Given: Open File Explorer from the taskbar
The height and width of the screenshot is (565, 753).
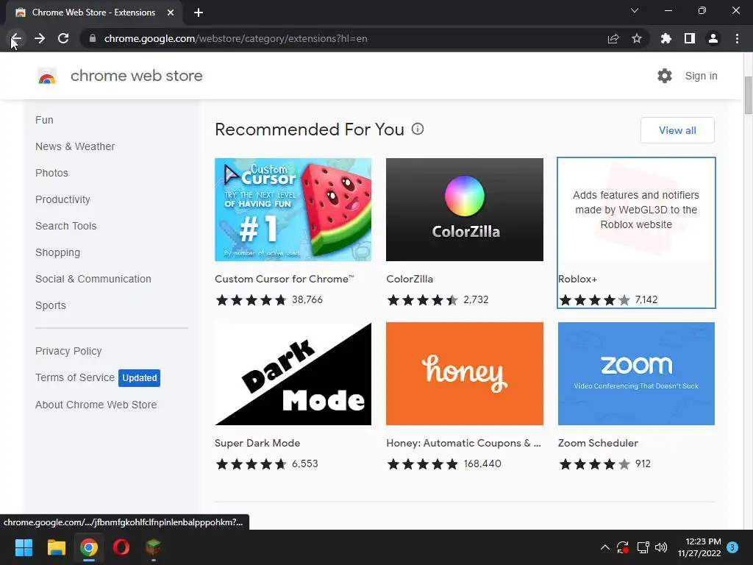Looking at the screenshot, I should point(56,547).
